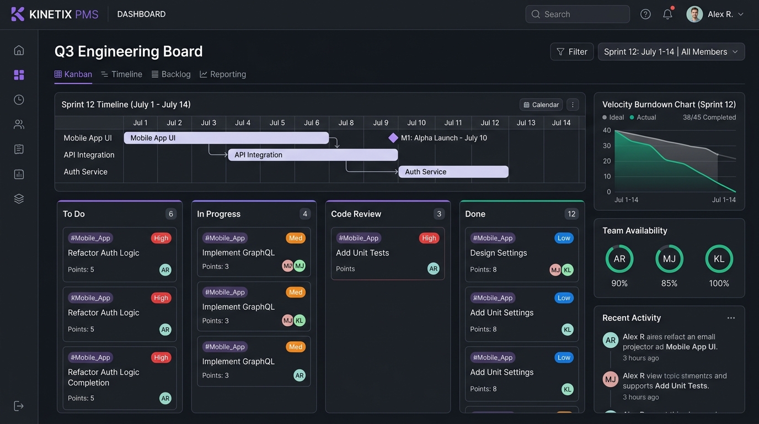Open the dashboard grid icon in sidebar

tap(19, 75)
